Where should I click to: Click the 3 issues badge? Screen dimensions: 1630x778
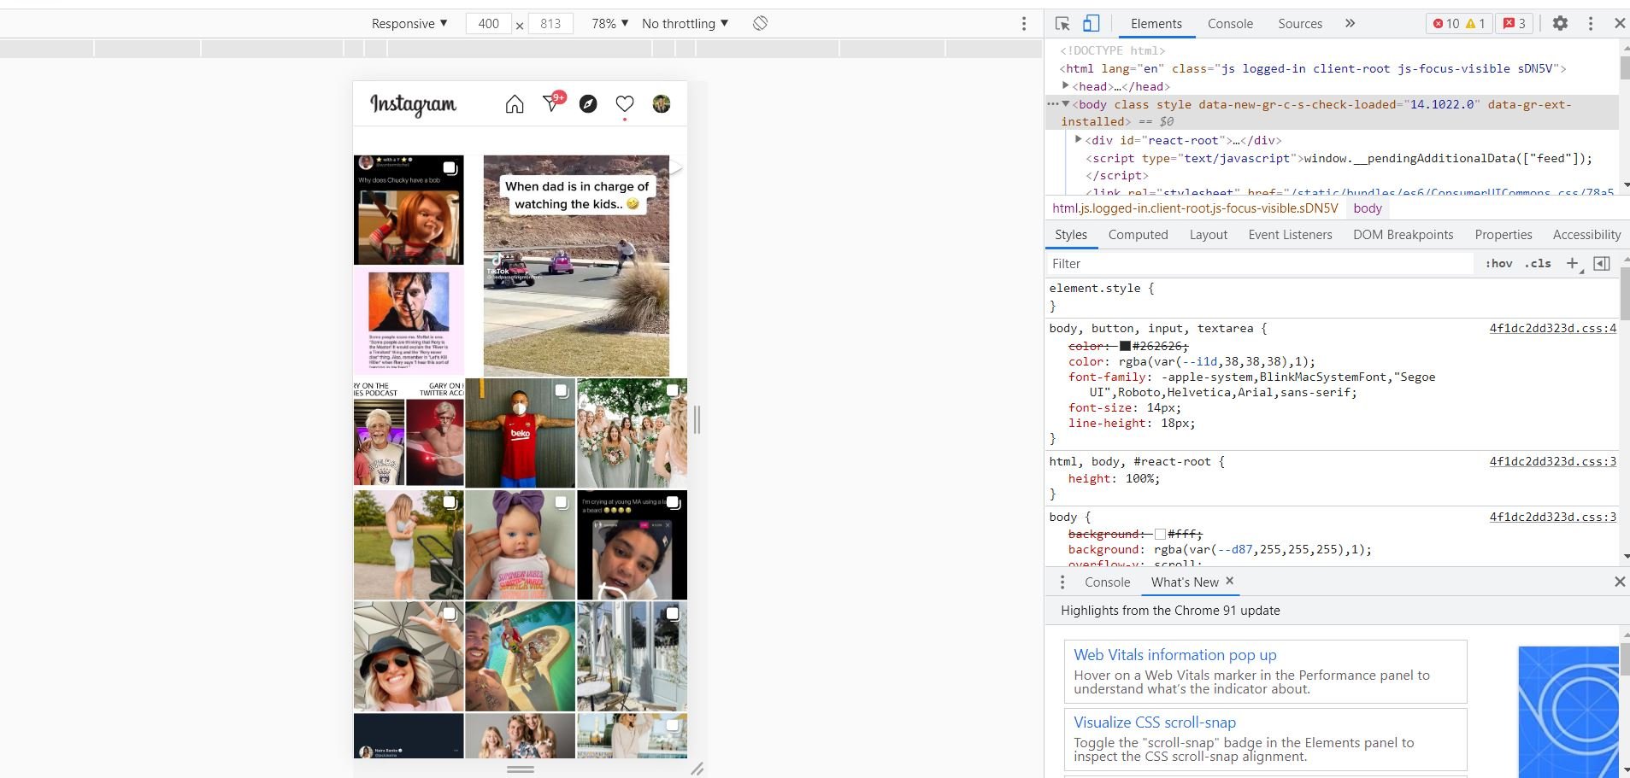pyautogui.click(x=1515, y=24)
